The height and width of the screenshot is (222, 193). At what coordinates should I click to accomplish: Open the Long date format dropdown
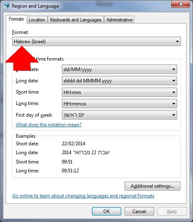click(x=119, y=81)
